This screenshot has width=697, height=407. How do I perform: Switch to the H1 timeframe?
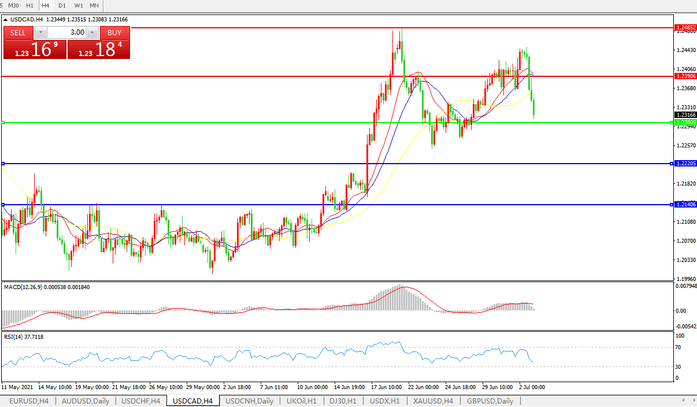29,5
